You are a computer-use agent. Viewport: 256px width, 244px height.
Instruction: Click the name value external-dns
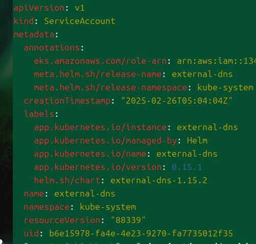point(85,193)
